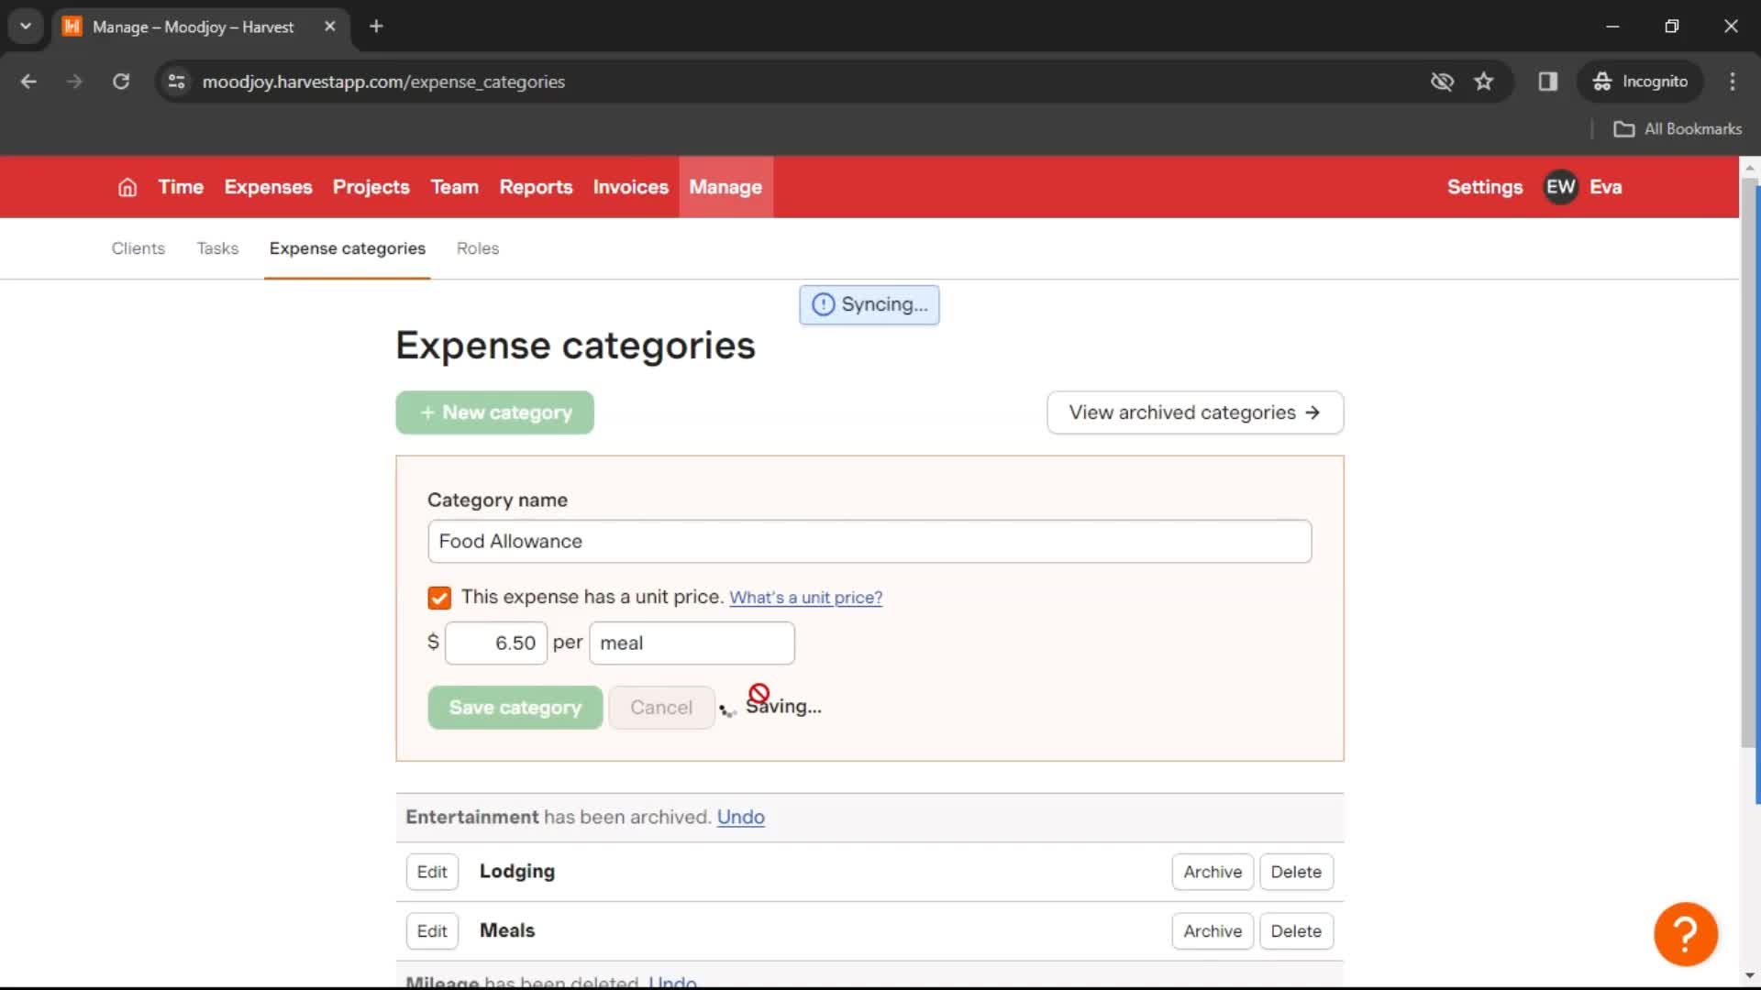Click the Invoices navigation icon
The width and height of the screenshot is (1761, 990).
click(631, 186)
